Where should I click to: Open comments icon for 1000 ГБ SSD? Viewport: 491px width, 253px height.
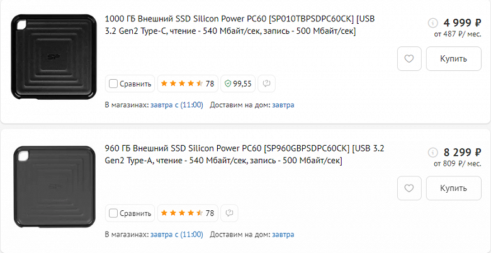click(266, 83)
